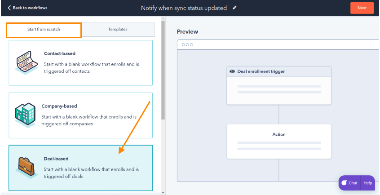Switch to the Templates tab
380x195 pixels.
point(118,29)
